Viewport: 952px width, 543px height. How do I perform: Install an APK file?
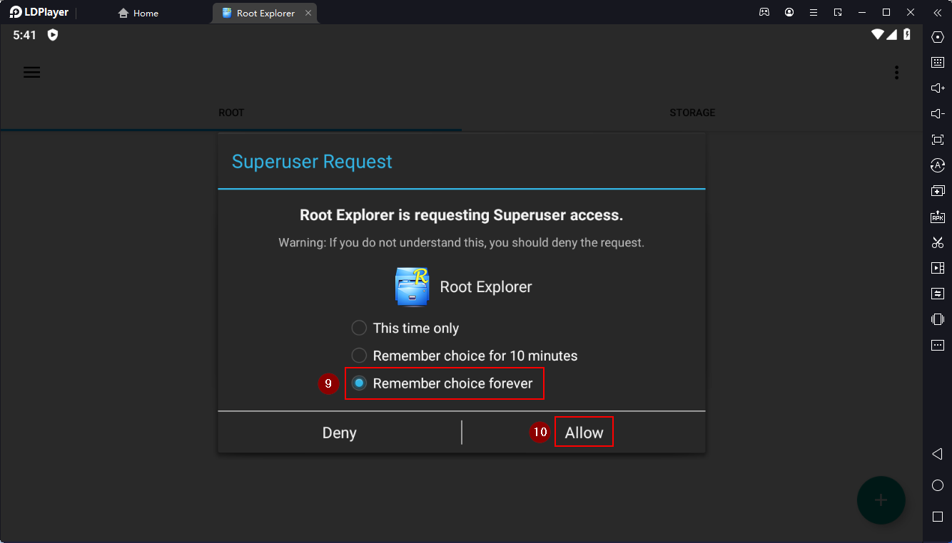pyautogui.click(x=938, y=217)
